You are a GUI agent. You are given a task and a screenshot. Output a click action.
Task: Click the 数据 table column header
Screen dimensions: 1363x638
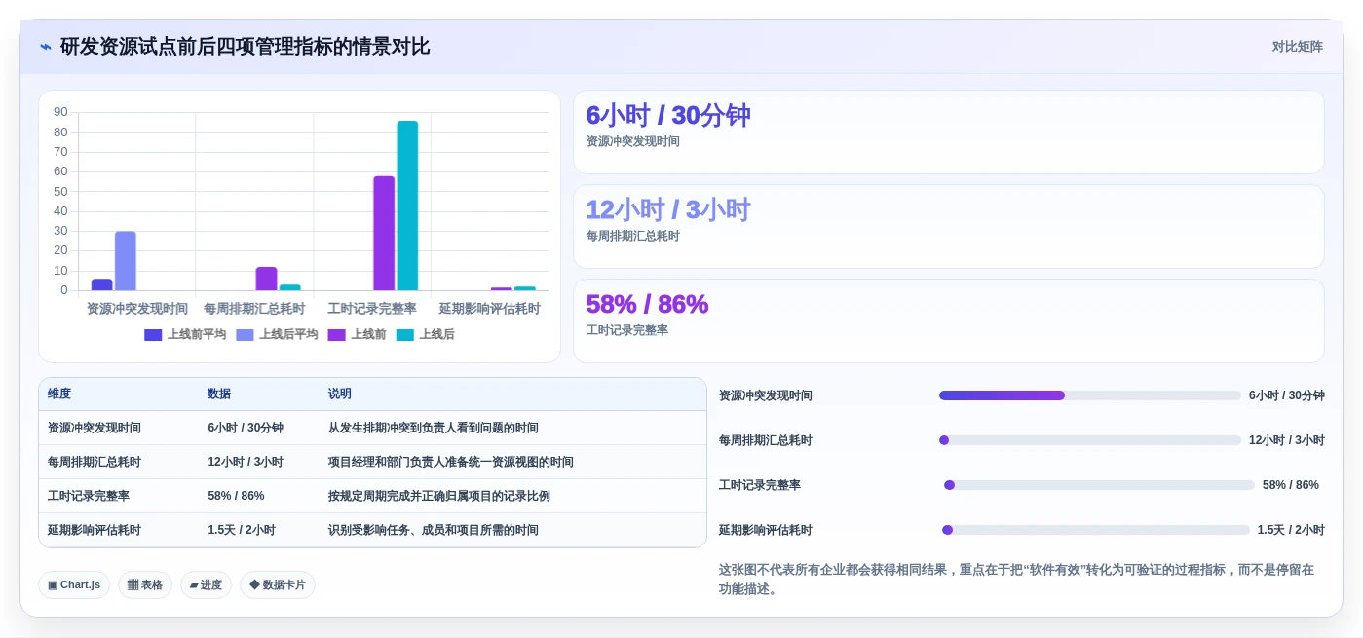(x=219, y=394)
